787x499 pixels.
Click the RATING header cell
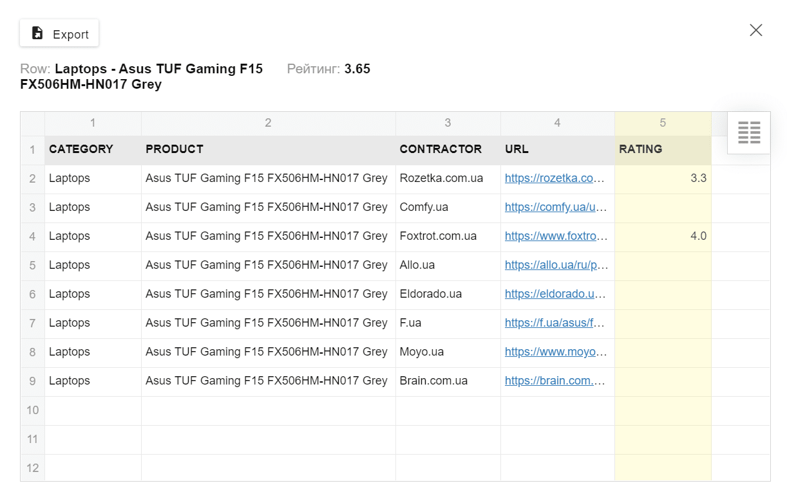[663, 150]
